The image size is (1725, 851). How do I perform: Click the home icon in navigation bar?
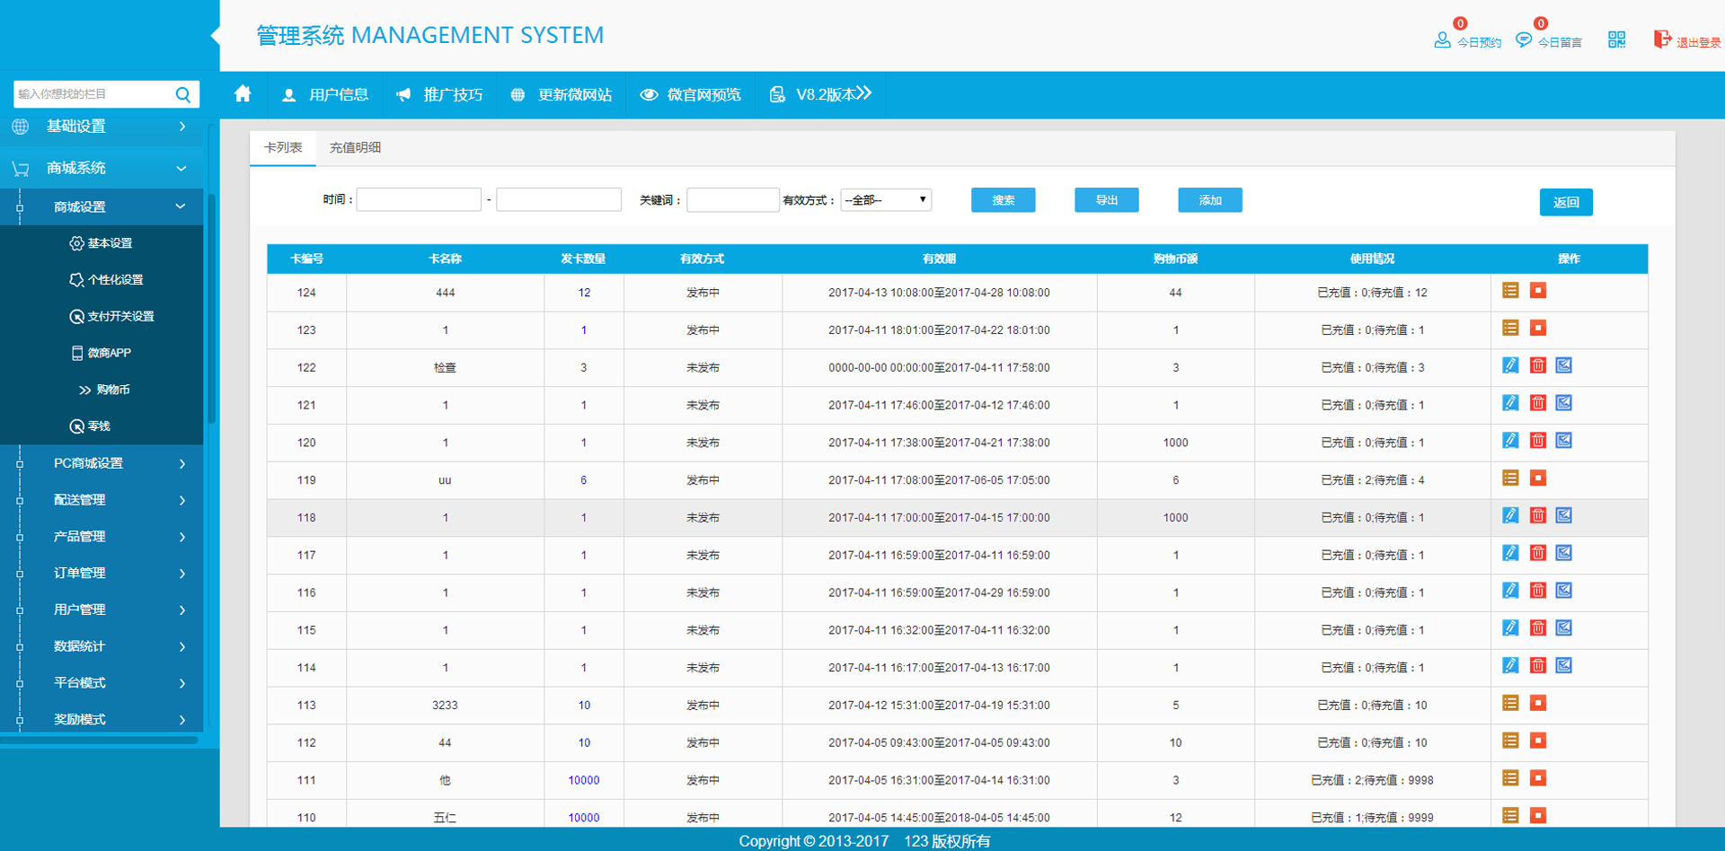pos(243,94)
